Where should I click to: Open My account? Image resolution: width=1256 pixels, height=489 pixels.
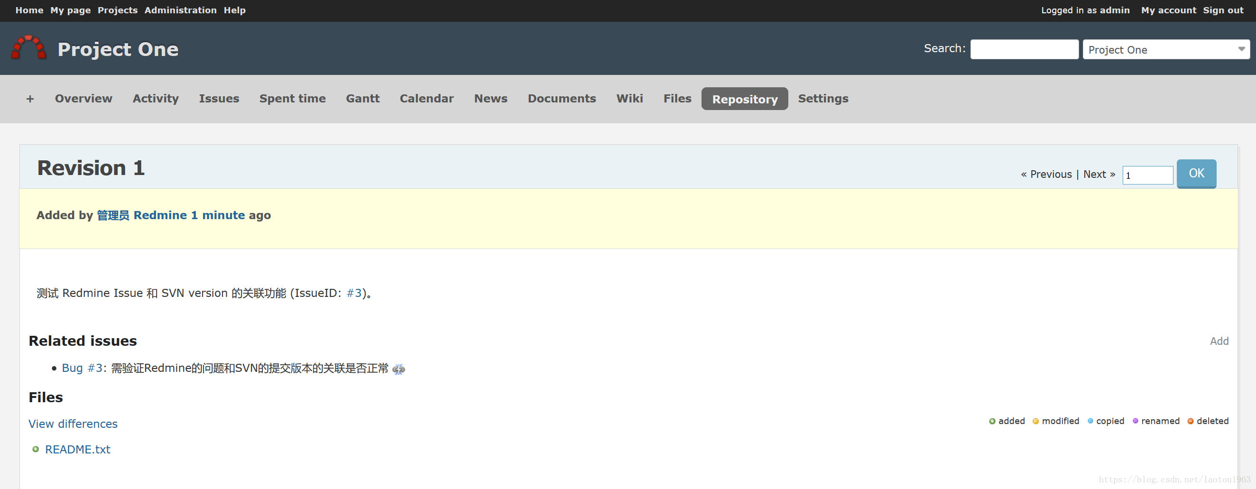1168,10
